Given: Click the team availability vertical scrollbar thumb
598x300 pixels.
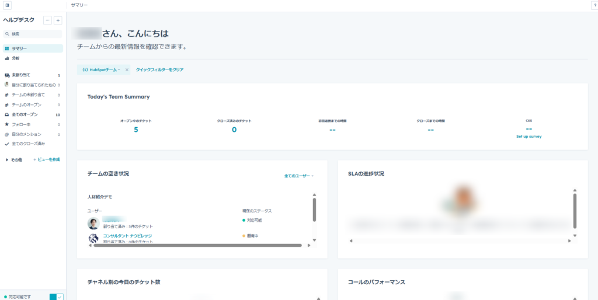Looking at the screenshot, I should (314, 210).
